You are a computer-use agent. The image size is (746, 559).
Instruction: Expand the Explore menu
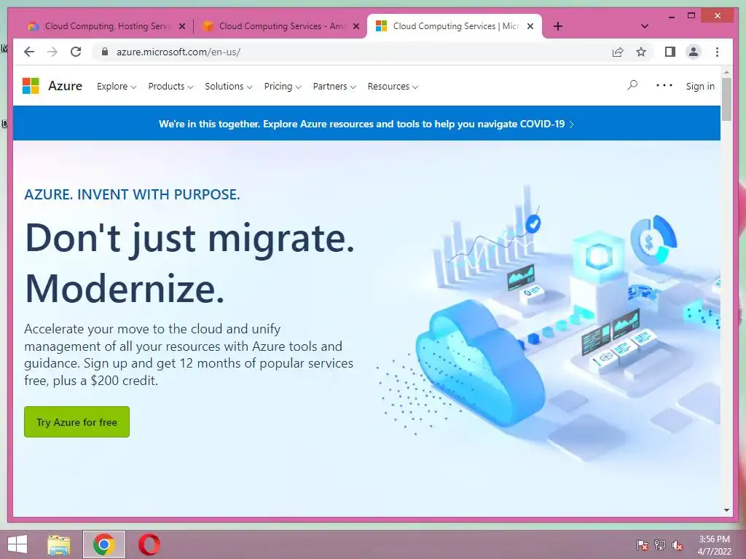[x=117, y=87]
